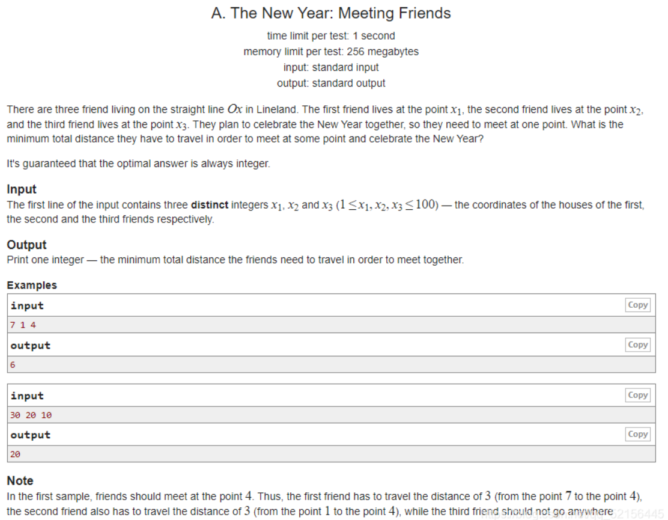Viewport: 668px width, 520px height.
Task: Click the 'memory limit per test: 256 megabytes' line
Action: [x=331, y=52]
